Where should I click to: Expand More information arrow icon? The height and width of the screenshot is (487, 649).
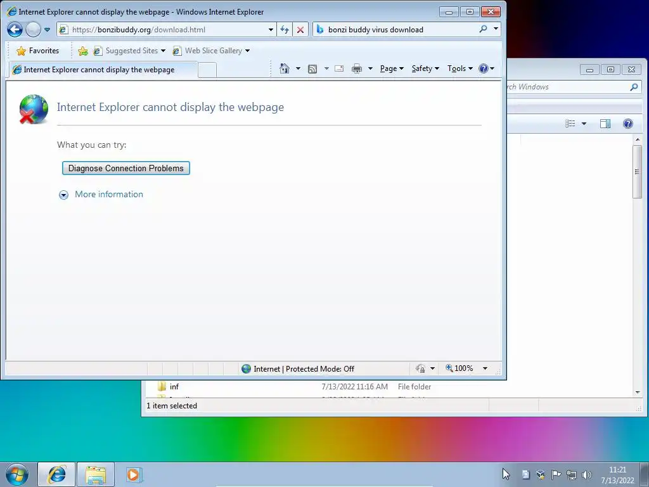(x=64, y=195)
